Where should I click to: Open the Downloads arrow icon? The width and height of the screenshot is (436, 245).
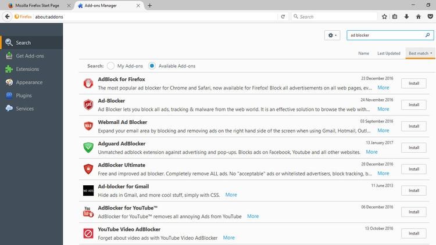[x=406, y=17]
